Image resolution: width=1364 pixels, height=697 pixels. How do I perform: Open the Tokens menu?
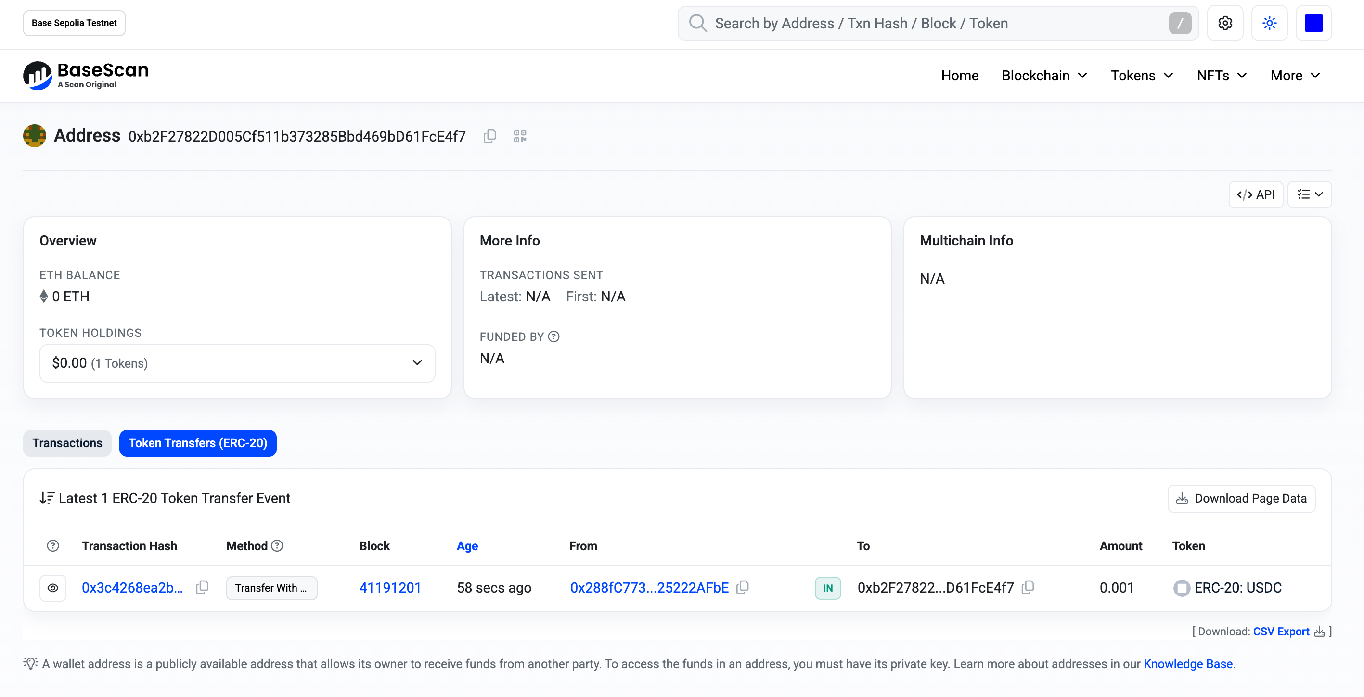(x=1142, y=76)
